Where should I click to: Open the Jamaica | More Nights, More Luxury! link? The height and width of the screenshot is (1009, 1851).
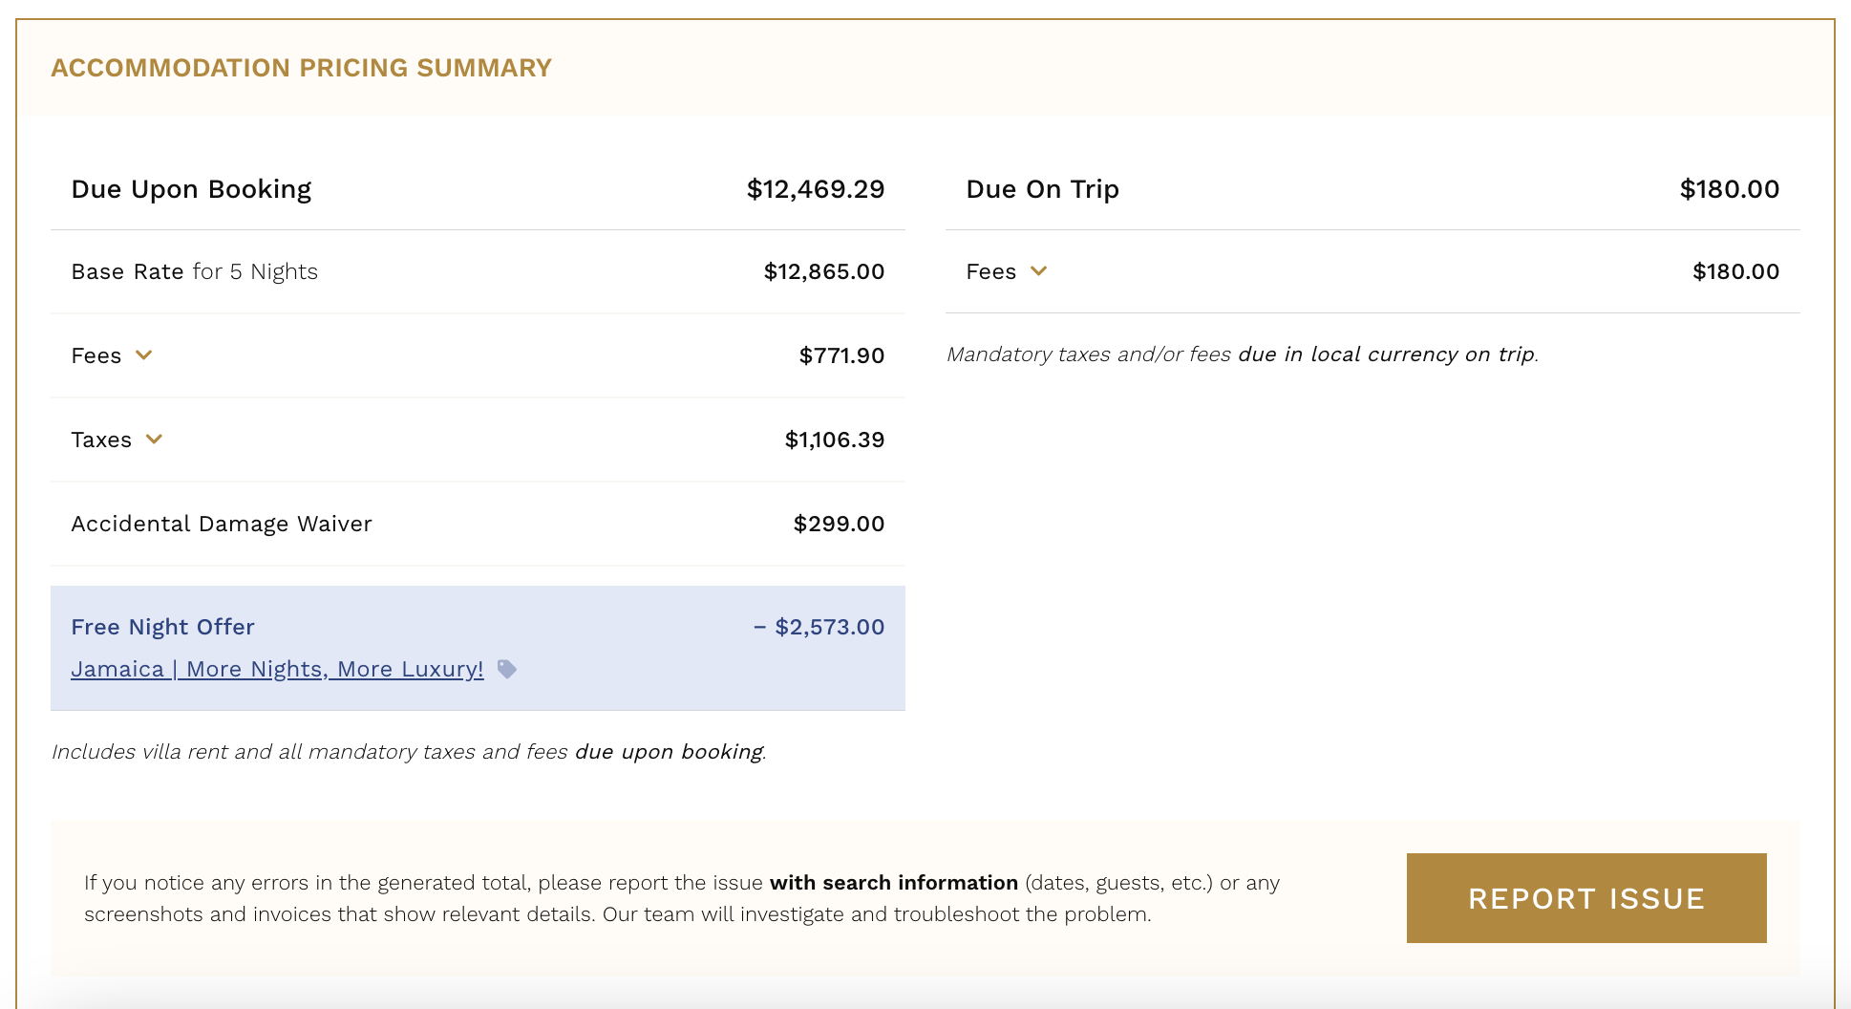(277, 669)
